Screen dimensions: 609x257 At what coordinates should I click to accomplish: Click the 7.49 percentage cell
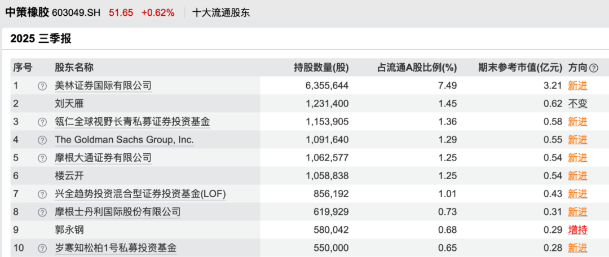pos(448,86)
